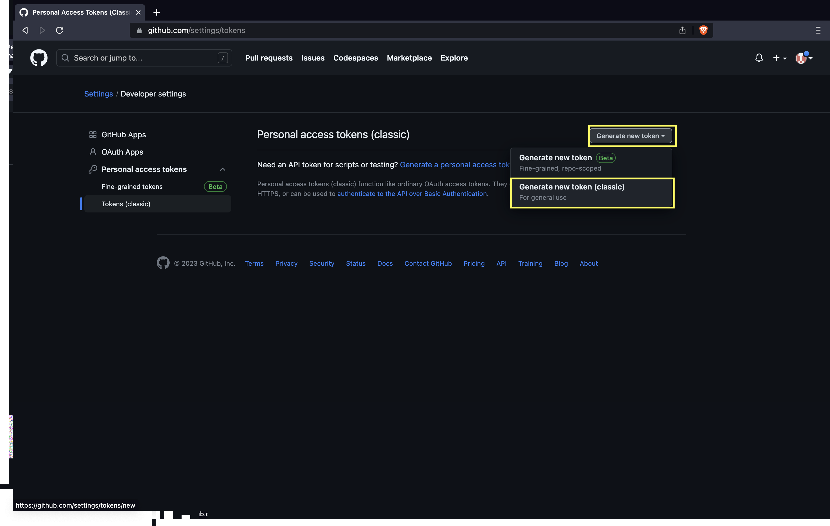830x526 pixels.
Task: Open authenticate to the API over Basic Authentication link
Action: [412, 194]
